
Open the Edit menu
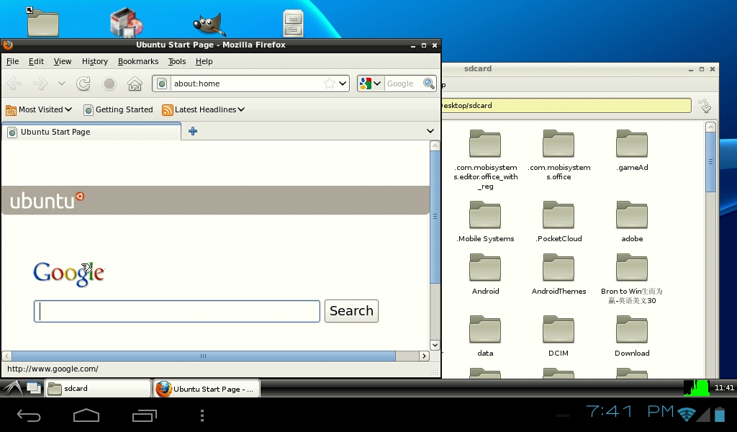[36, 62]
